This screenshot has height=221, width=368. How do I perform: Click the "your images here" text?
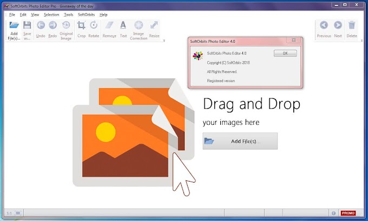(x=231, y=123)
